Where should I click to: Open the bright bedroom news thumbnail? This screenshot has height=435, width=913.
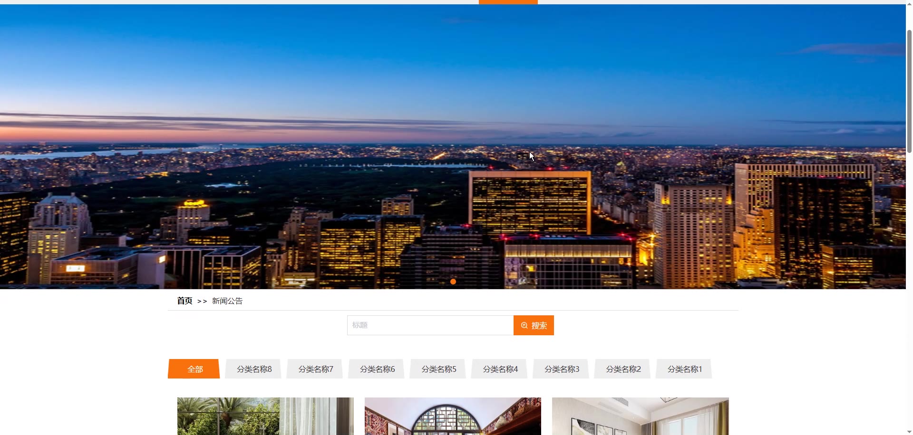(640, 416)
